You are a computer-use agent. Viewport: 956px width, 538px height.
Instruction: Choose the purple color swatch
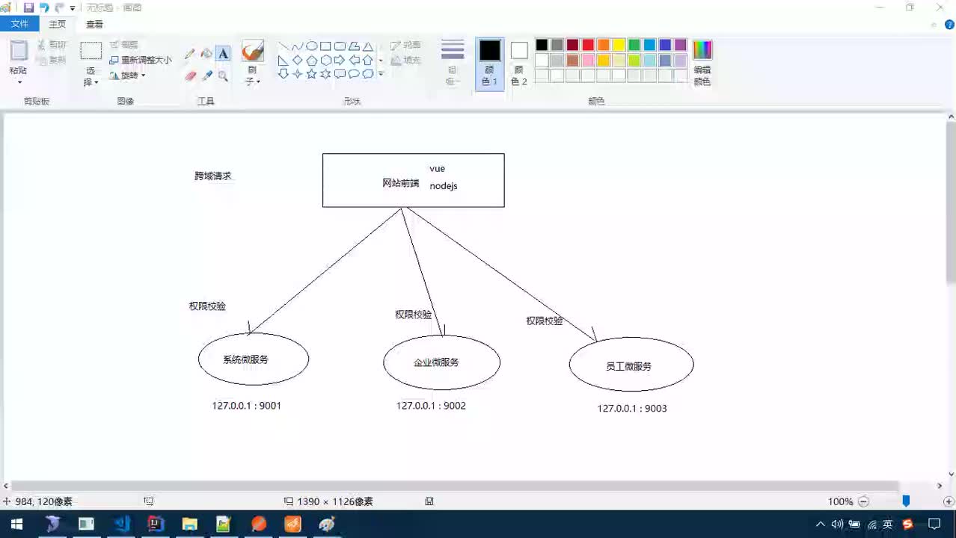681,45
